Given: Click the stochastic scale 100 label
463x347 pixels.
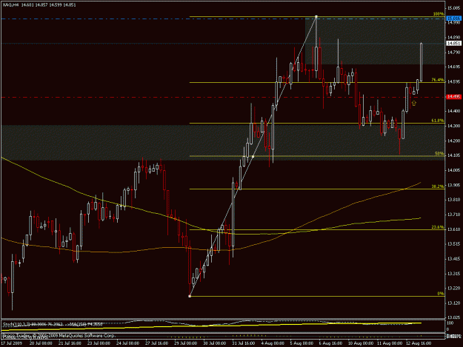Looking at the screenshot, I should tap(450, 323).
